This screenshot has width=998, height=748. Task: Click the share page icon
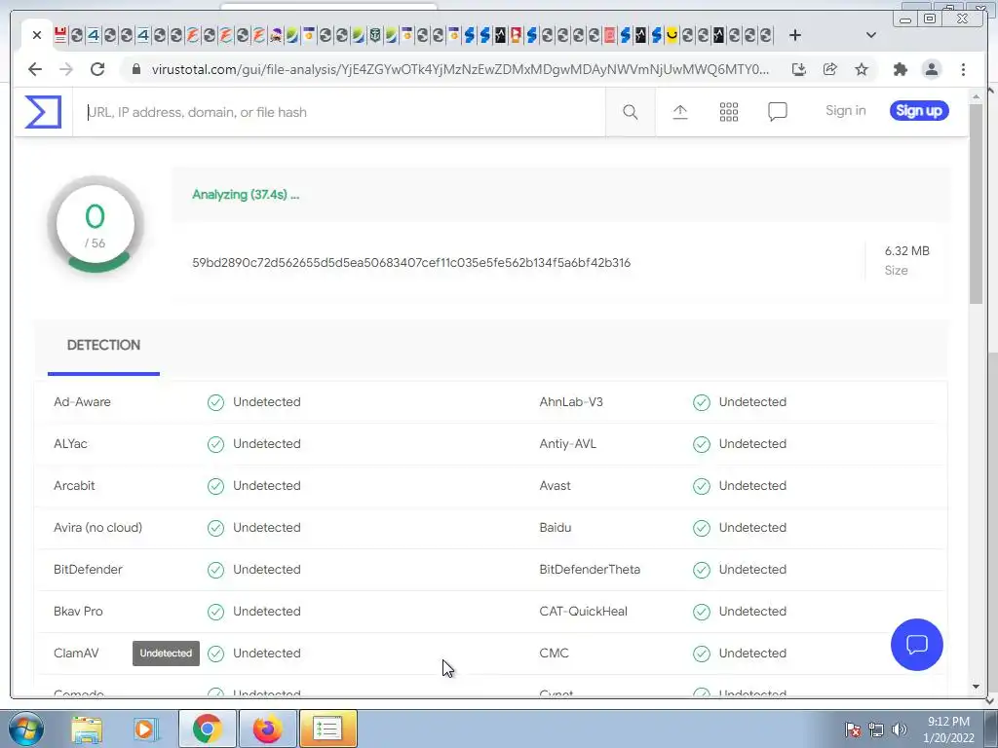pyautogui.click(x=830, y=69)
